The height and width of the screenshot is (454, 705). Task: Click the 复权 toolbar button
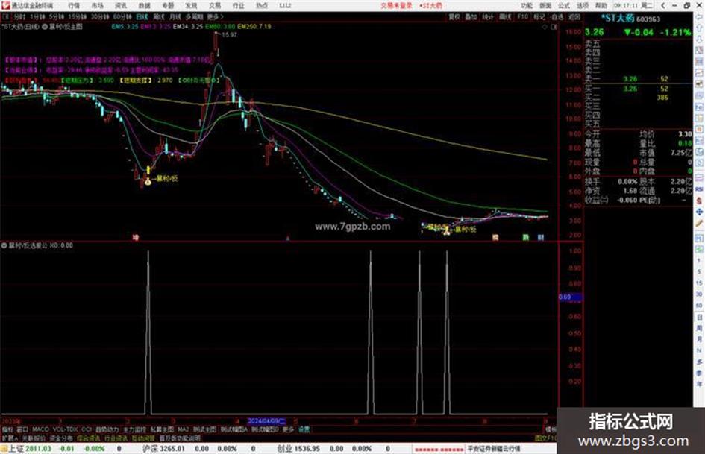coord(454,16)
